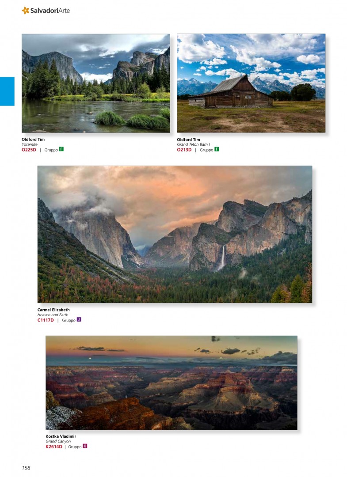Select the Heaven and Earth valley image

point(175,234)
